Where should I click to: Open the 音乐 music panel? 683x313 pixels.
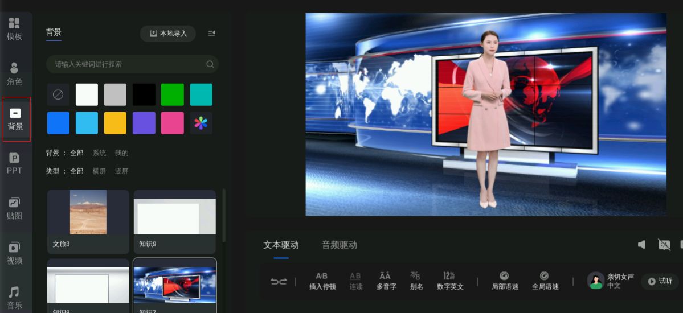pos(14,298)
